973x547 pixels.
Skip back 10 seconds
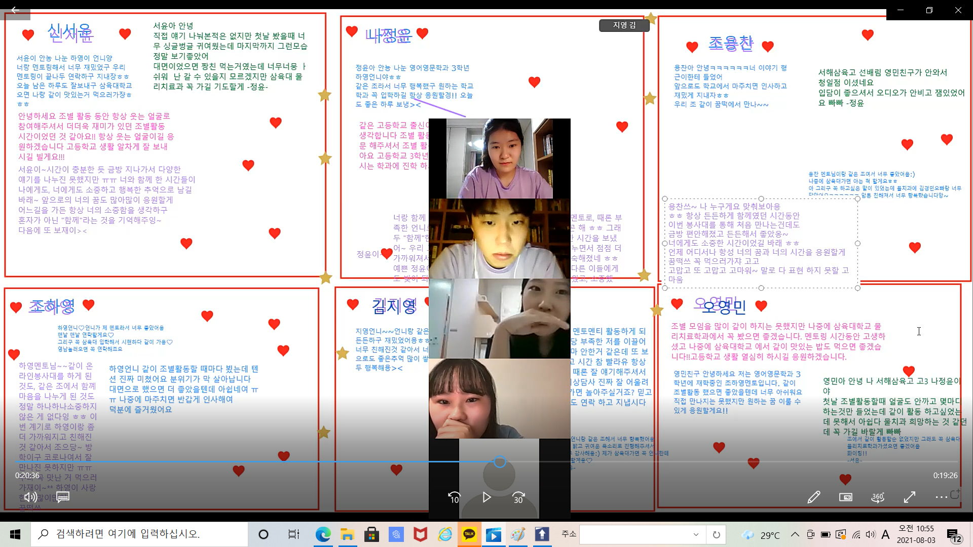pos(454,497)
